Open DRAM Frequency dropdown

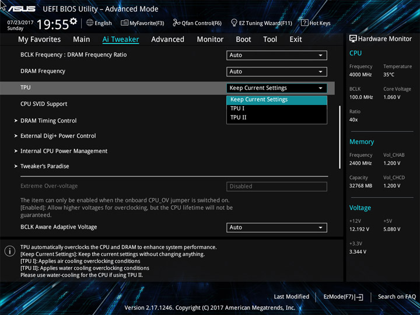pos(276,72)
